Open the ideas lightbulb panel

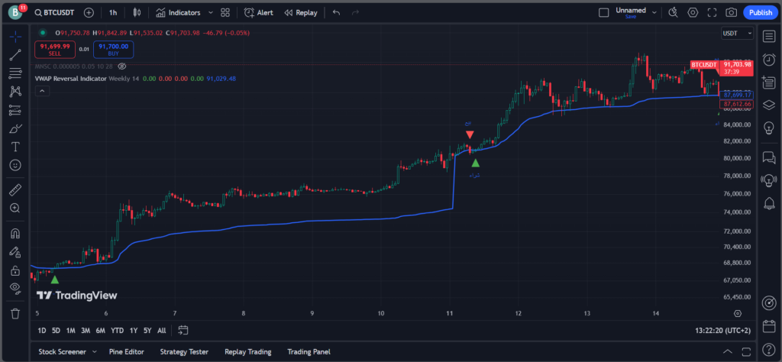pos(769,128)
